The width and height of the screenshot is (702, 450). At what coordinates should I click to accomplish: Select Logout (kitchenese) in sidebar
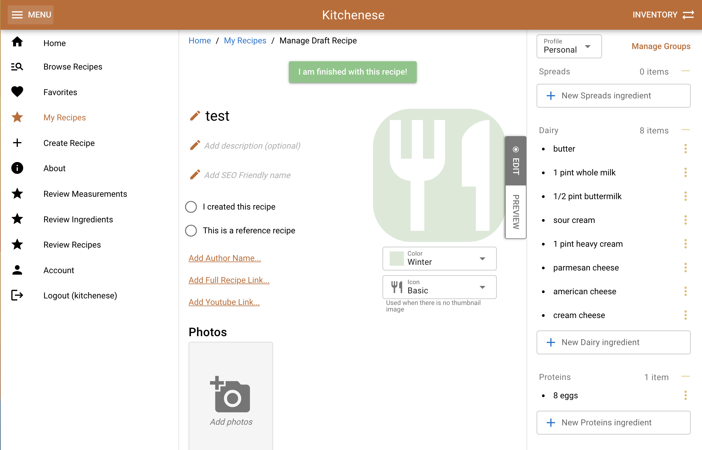point(80,295)
